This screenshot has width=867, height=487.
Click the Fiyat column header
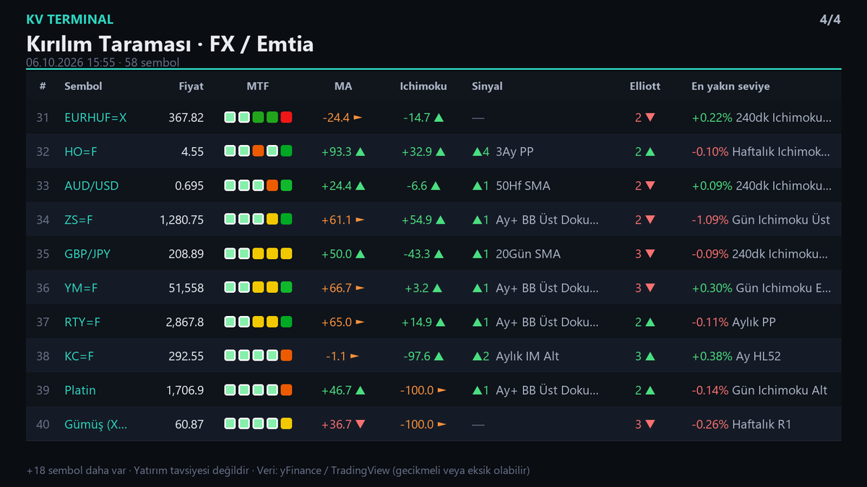191,86
